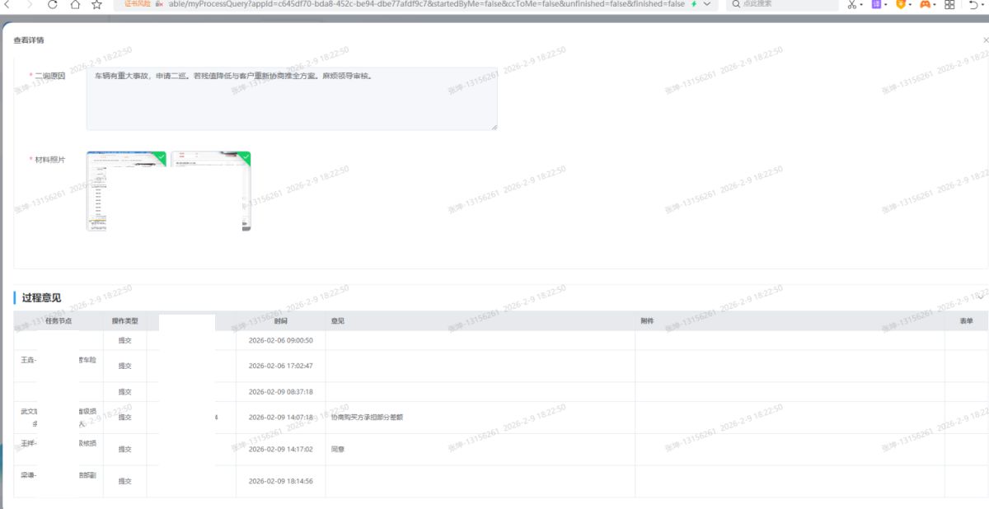Click the 操作类型 column header
Screen dimensions: 989x509
[x=124, y=321]
